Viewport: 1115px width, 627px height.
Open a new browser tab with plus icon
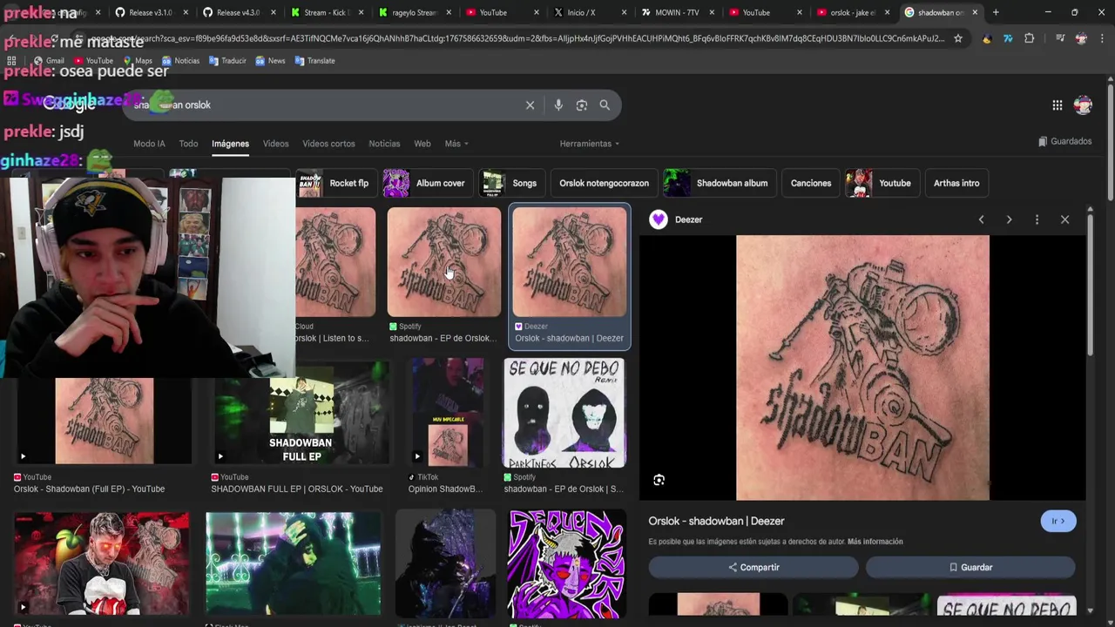pos(996,12)
